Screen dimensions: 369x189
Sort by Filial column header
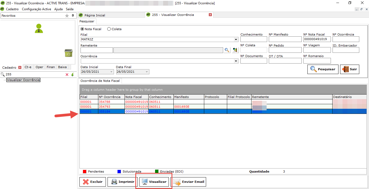pyautogui.click(x=89, y=97)
